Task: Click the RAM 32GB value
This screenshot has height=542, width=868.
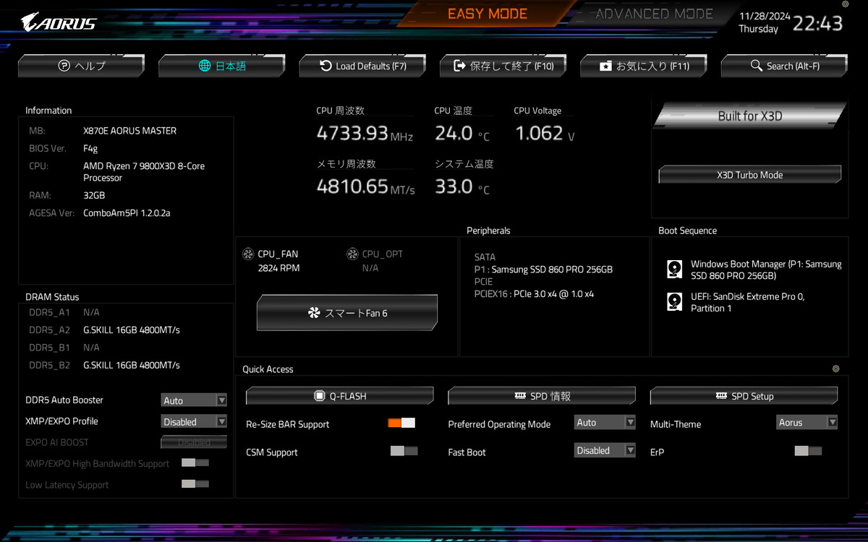Action: [94, 195]
